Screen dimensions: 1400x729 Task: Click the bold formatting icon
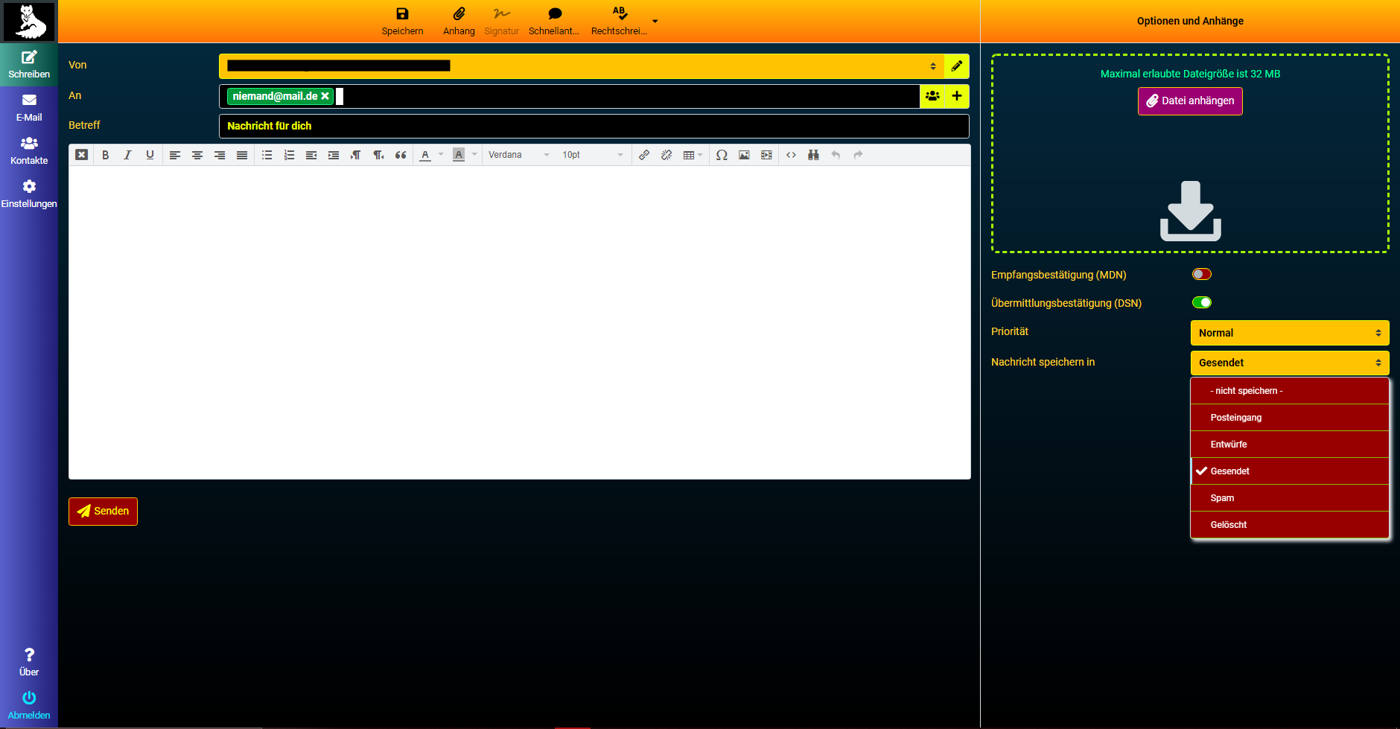pos(105,155)
